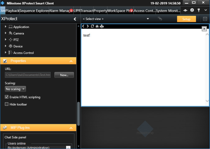Collapse the XProtect side pane
Screen dimensions: 210x149
75,19
